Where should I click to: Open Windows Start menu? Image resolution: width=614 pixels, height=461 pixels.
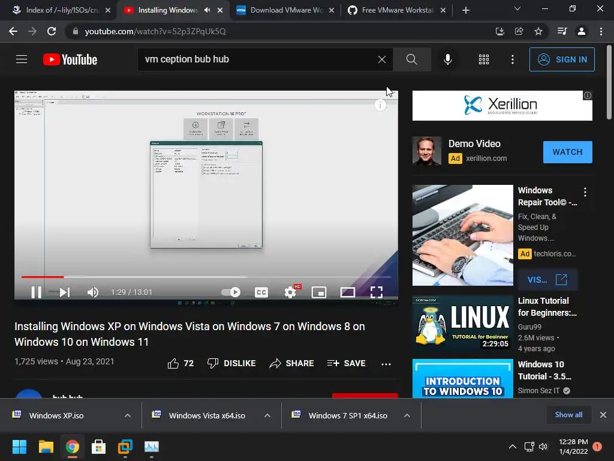[x=19, y=447]
